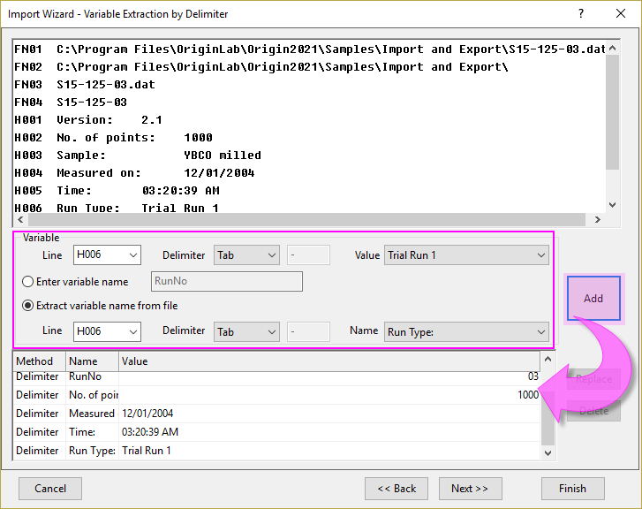
Task: Click the Method column header
Action: click(38, 361)
